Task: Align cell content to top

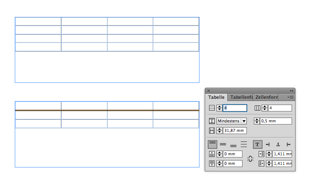Action: [213, 144]
